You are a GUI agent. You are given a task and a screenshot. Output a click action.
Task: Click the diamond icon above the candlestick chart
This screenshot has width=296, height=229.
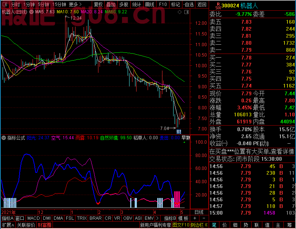[x=179, y=12]
